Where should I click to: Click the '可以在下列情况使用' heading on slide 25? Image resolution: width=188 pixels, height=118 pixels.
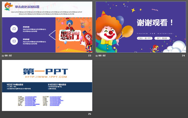(15, 85)
